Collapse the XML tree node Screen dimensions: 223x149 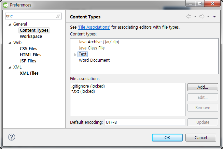coord(10,68)
